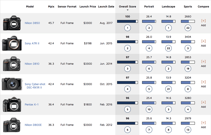Sort table by Landscape column

pos(168,6)
